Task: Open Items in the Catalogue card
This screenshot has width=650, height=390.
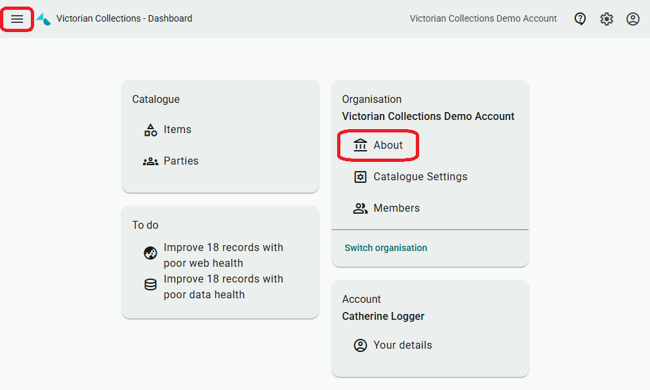Action: pos(178,129)
